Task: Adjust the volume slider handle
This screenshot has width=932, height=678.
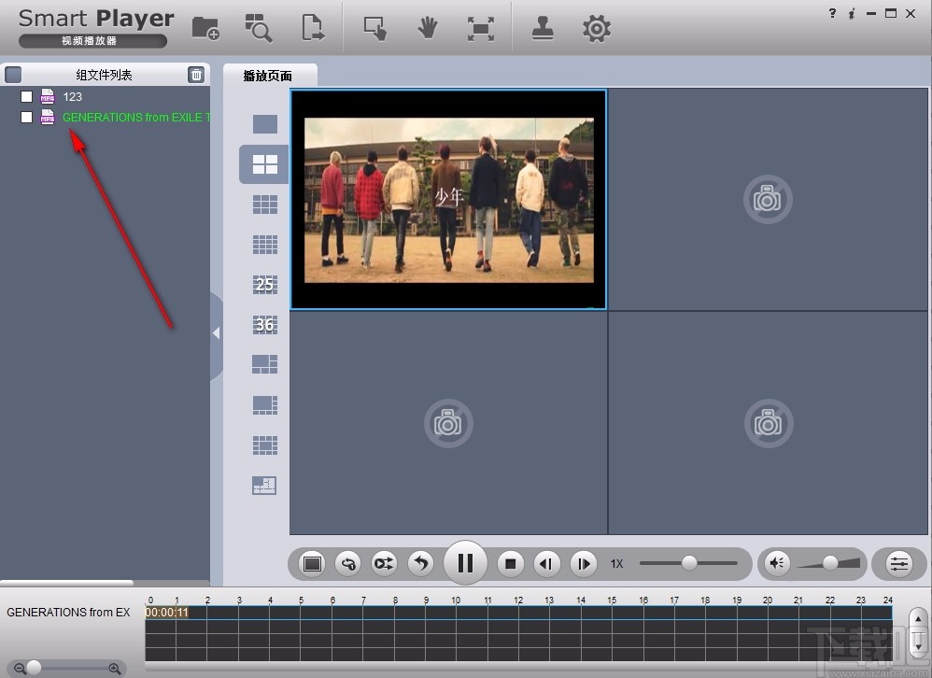Action: [830, 562]
